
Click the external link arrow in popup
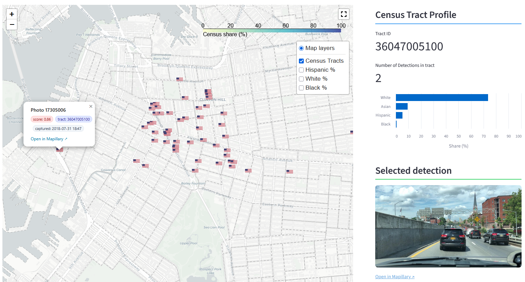click(66, 139)
